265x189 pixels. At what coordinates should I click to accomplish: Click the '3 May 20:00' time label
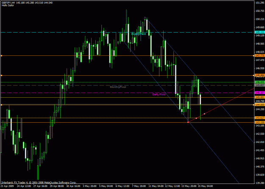click(x=89, y=186)
